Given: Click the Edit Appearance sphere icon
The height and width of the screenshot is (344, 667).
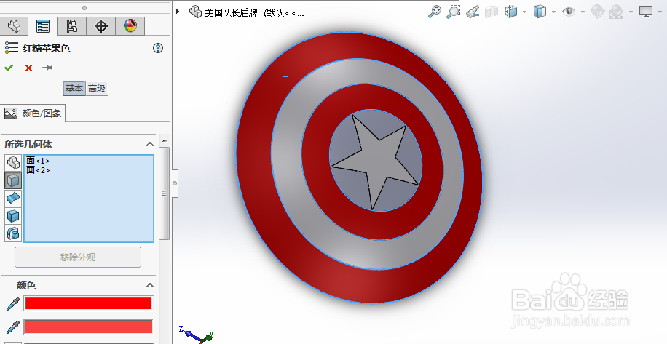Looking at the screenshot, I should tap(598, 12).
